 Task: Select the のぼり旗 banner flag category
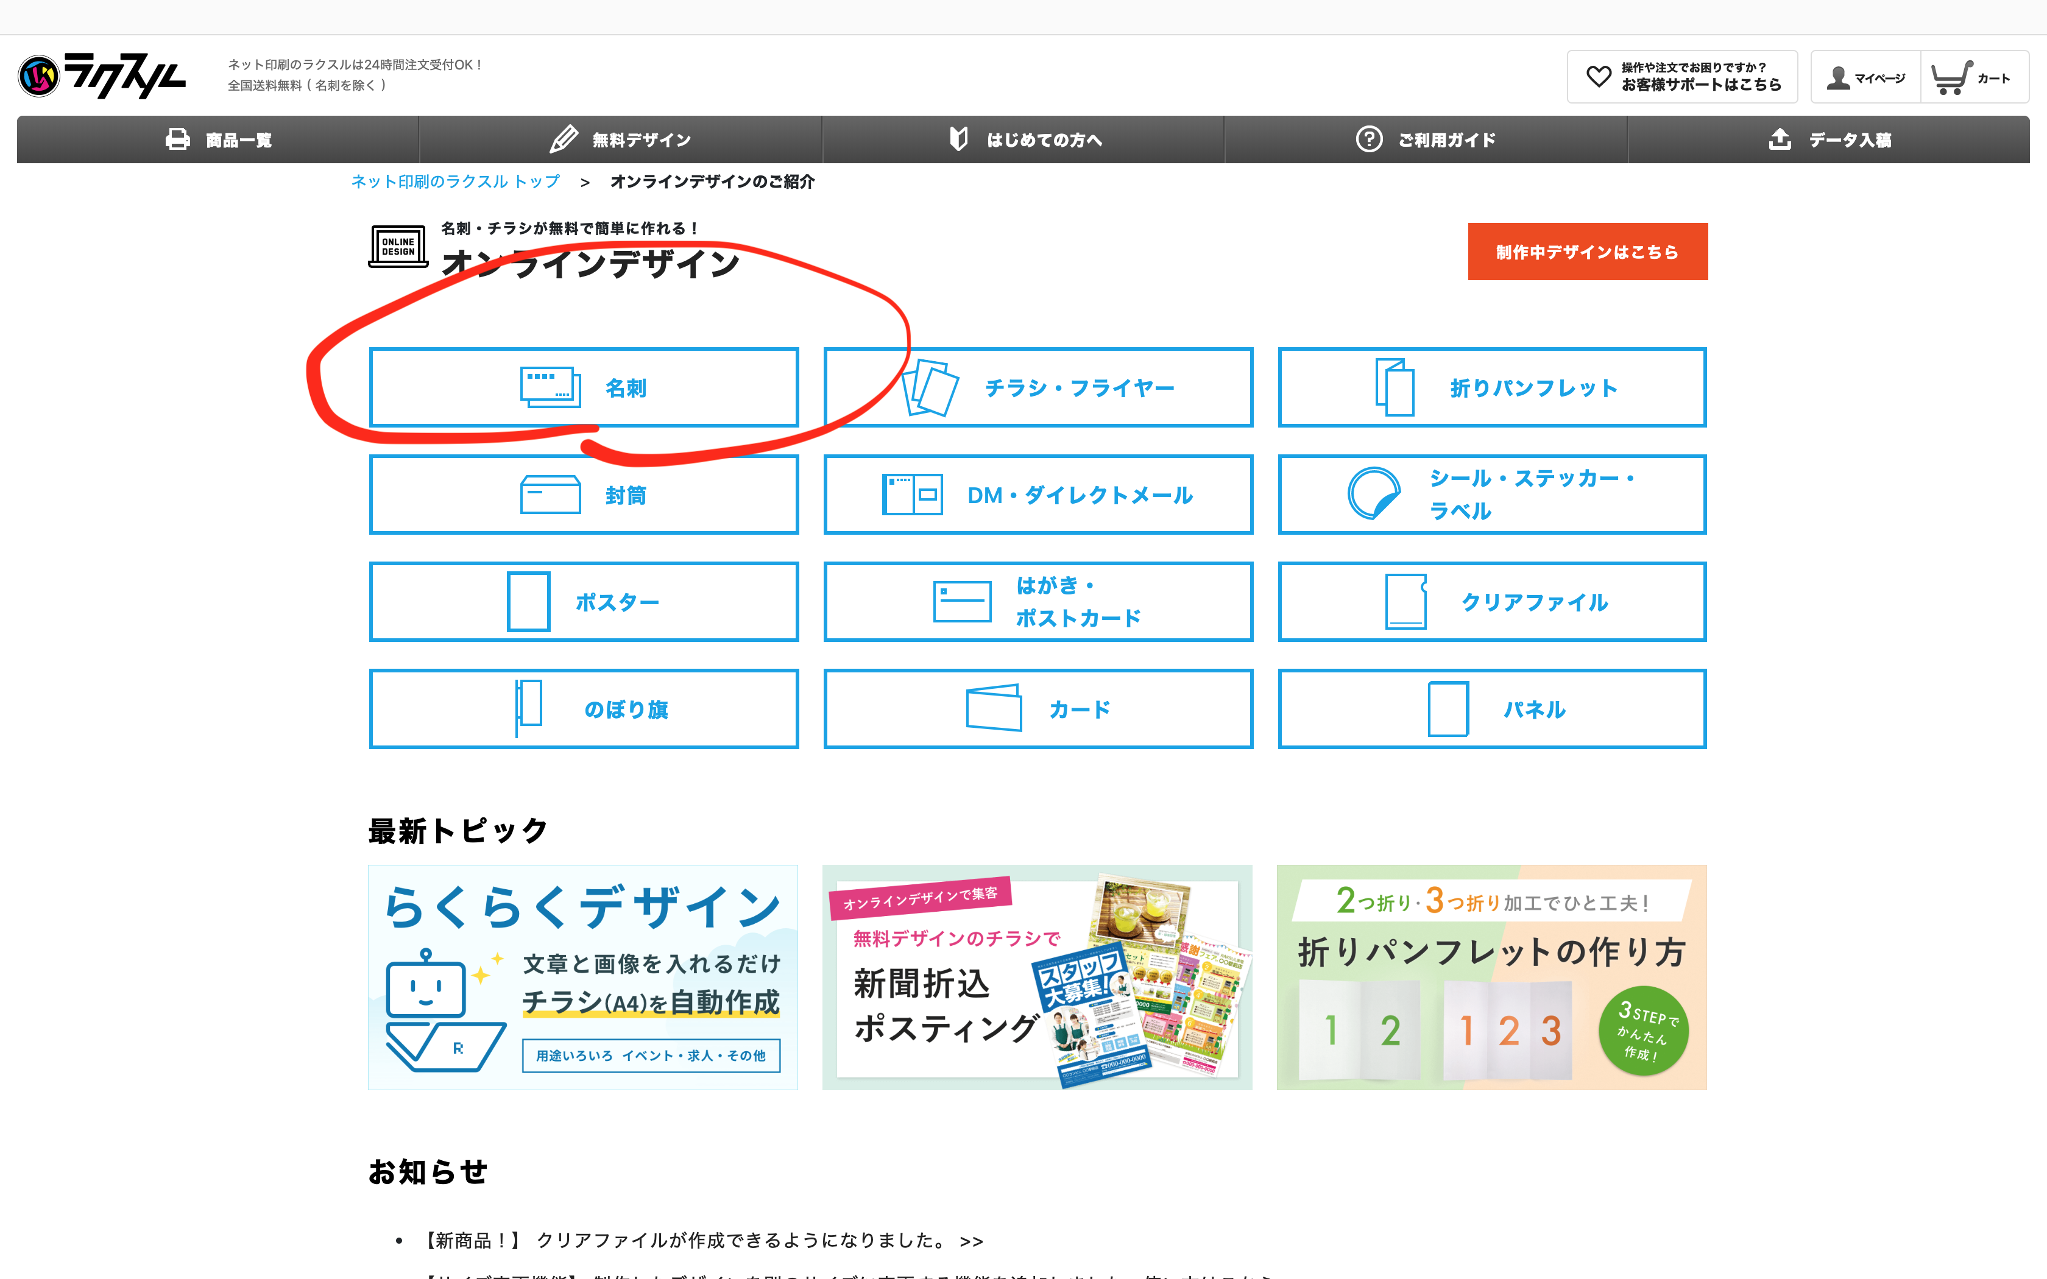(584, 709)
